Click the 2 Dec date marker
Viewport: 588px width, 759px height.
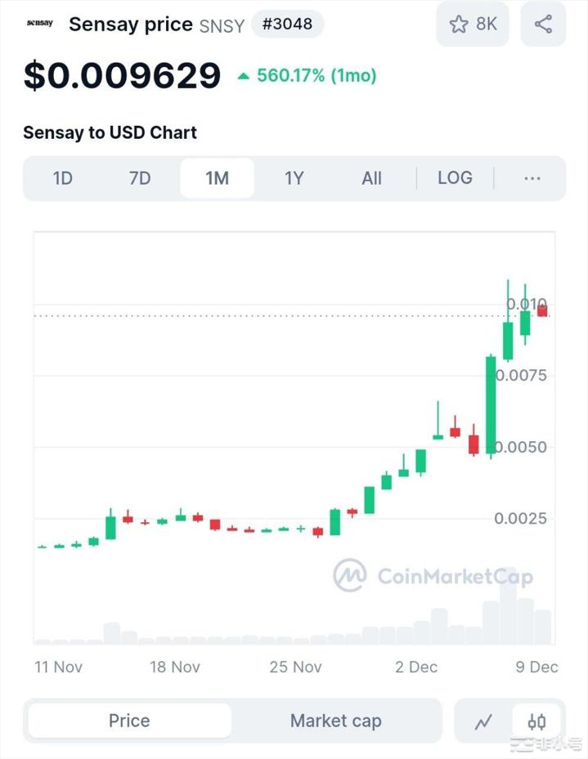[416, 667]
